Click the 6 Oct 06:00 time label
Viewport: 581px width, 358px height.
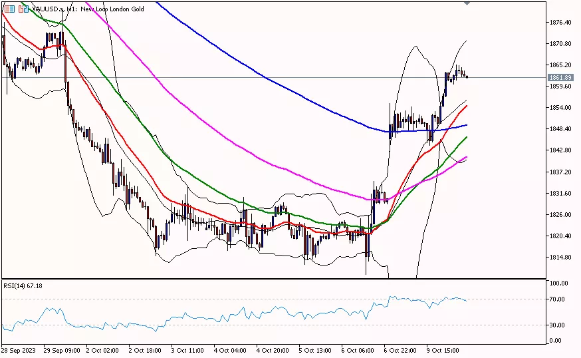click(x=358, y=350)
